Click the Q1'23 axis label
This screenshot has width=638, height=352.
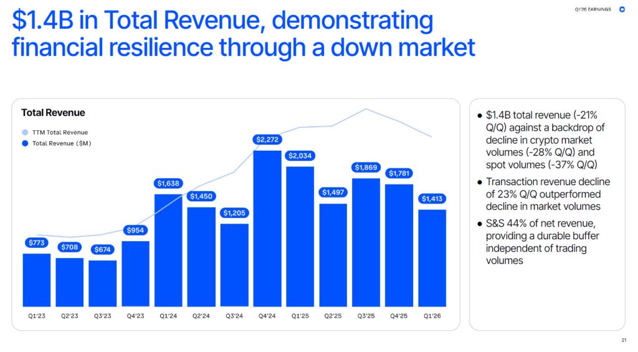click(37, 316)
